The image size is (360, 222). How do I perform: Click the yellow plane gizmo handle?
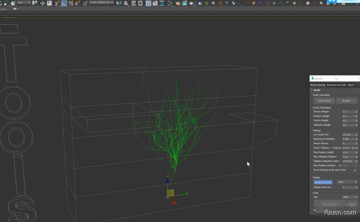(x=170, y=192)
